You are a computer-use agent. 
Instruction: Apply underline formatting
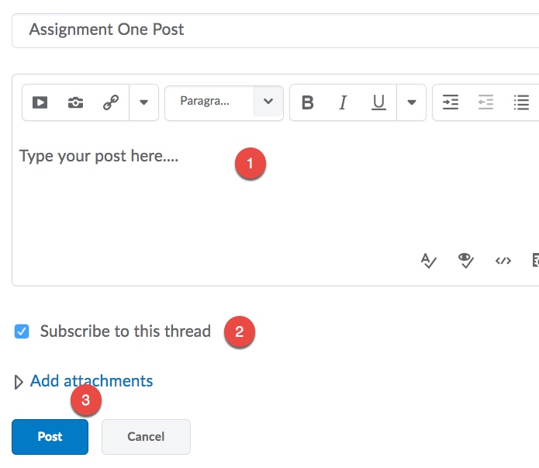click(x=378, y=102)
